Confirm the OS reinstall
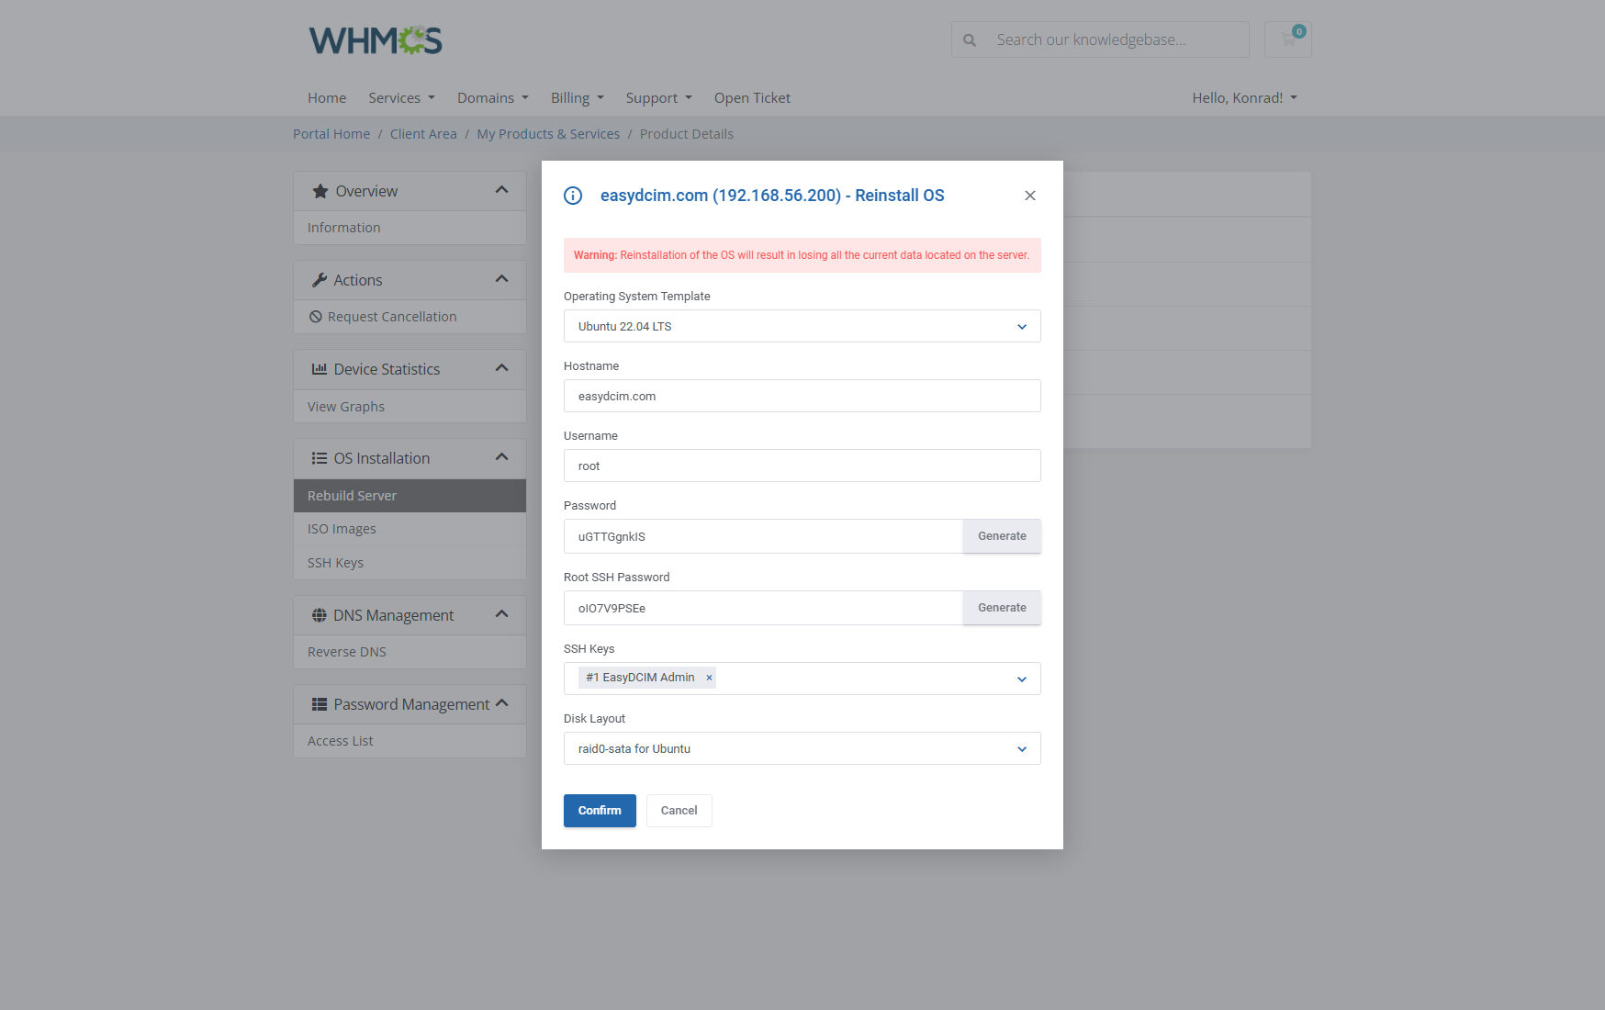 coord(600,811)
